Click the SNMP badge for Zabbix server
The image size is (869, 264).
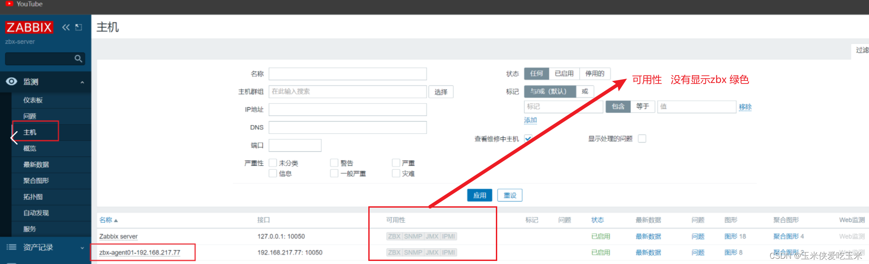(x=413, y=236)
